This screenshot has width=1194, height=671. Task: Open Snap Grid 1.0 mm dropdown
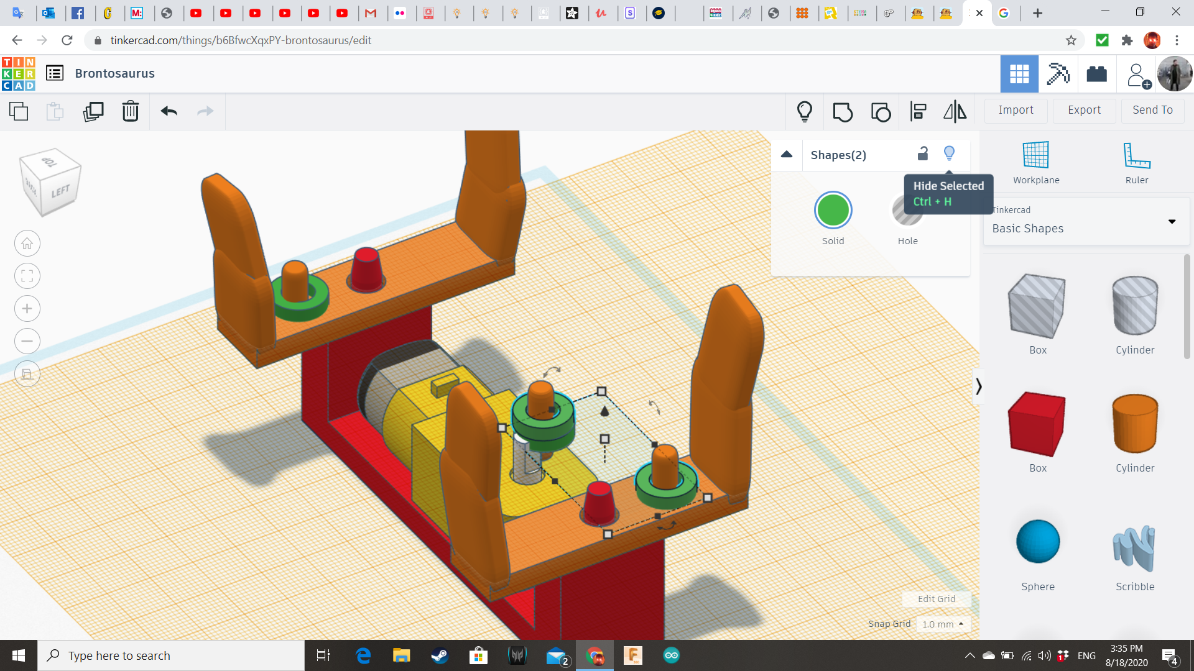coord(943,624)
